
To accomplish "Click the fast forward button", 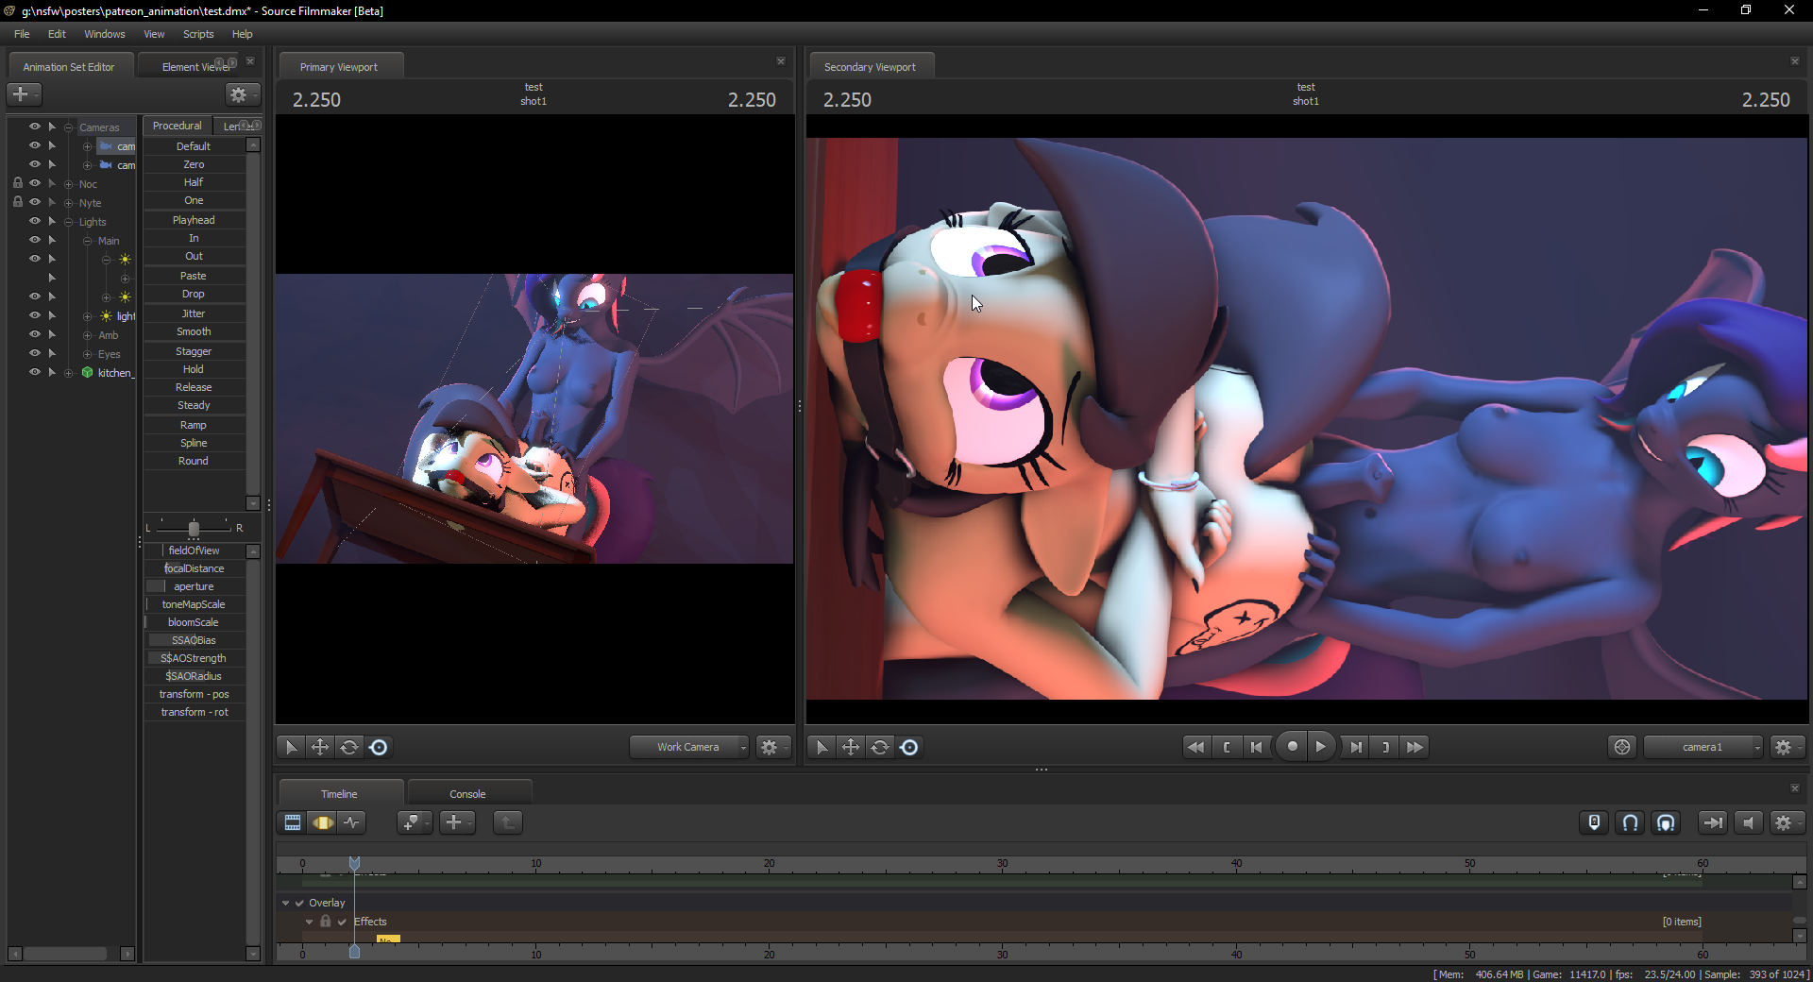I will tap(1415, 747).
